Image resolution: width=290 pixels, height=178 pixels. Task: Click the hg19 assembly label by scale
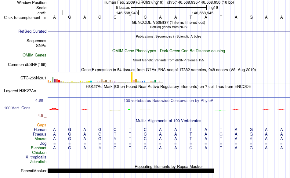pyautogui.click(x=214, y=8)
